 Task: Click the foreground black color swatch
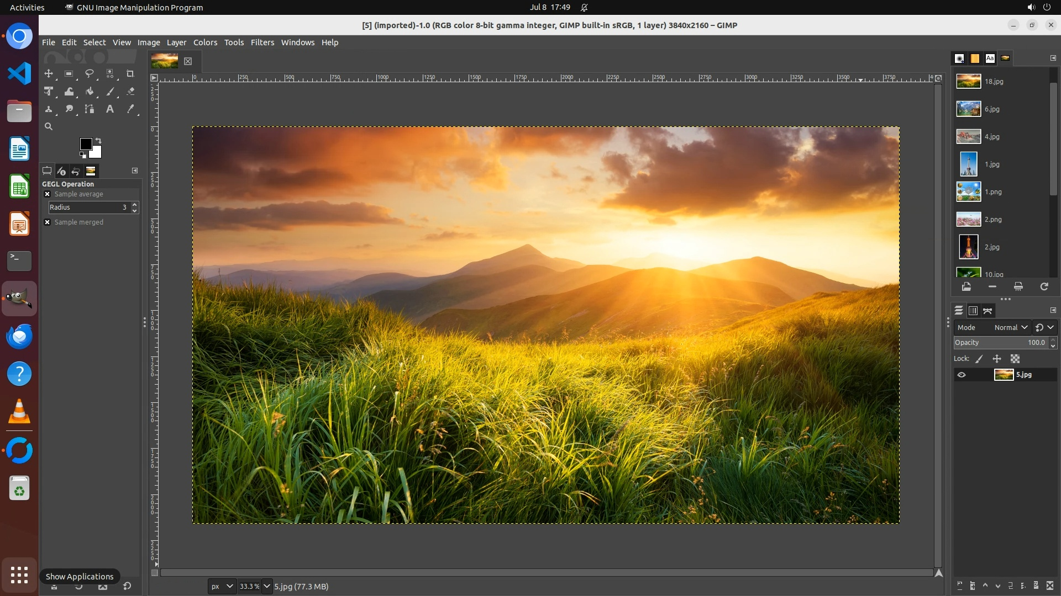[86, 144]
